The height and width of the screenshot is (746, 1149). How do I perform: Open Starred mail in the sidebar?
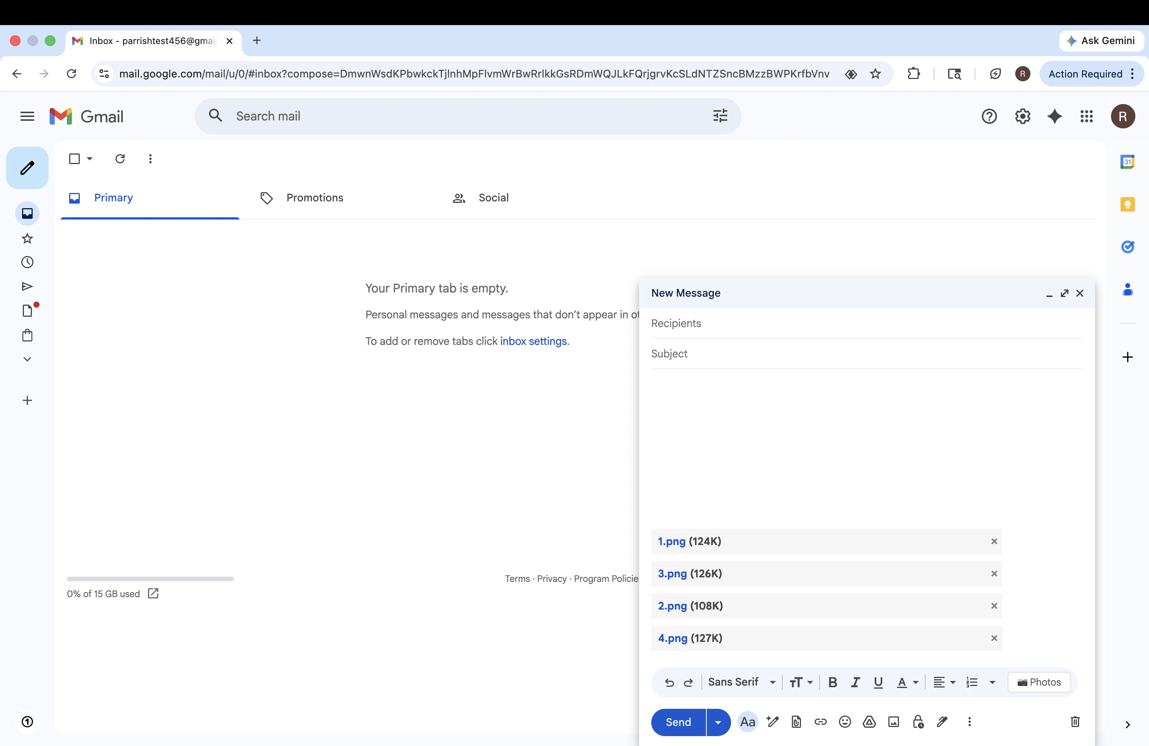coord(27,239)
